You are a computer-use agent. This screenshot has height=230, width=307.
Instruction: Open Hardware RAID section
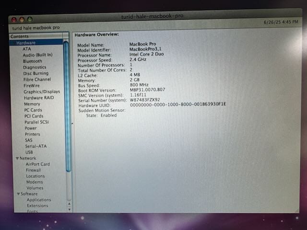click(x=39, y=98)
